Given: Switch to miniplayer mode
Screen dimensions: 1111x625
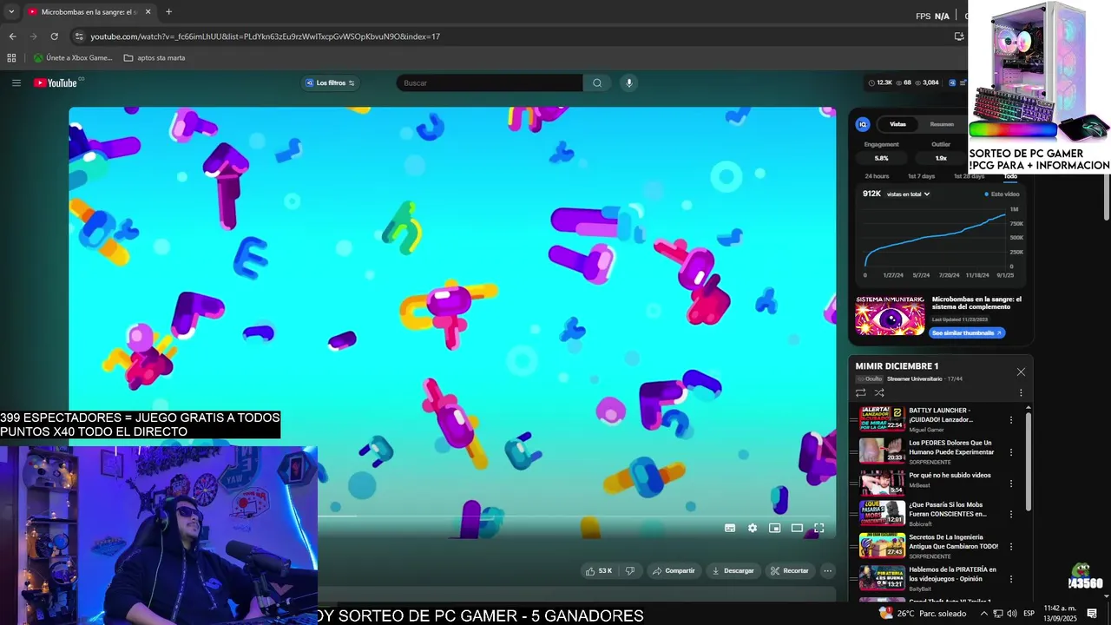Looking at the screenshot, I should (x=774, y=528).
